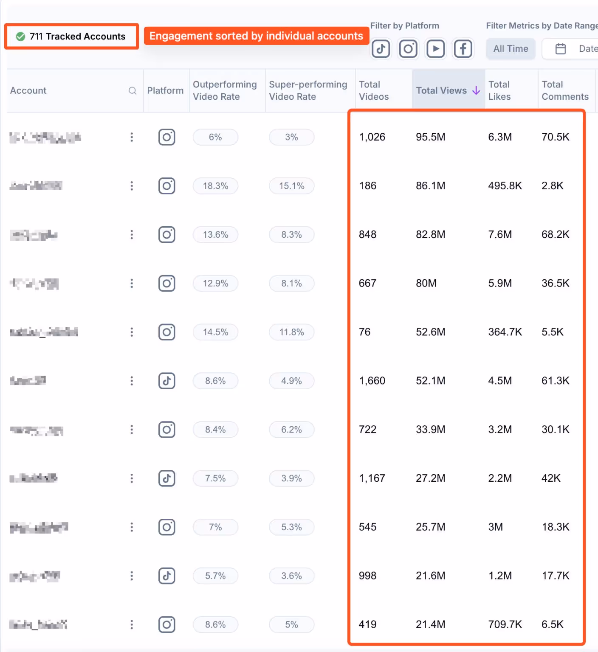Click the 80M total views value

[426, 283]
